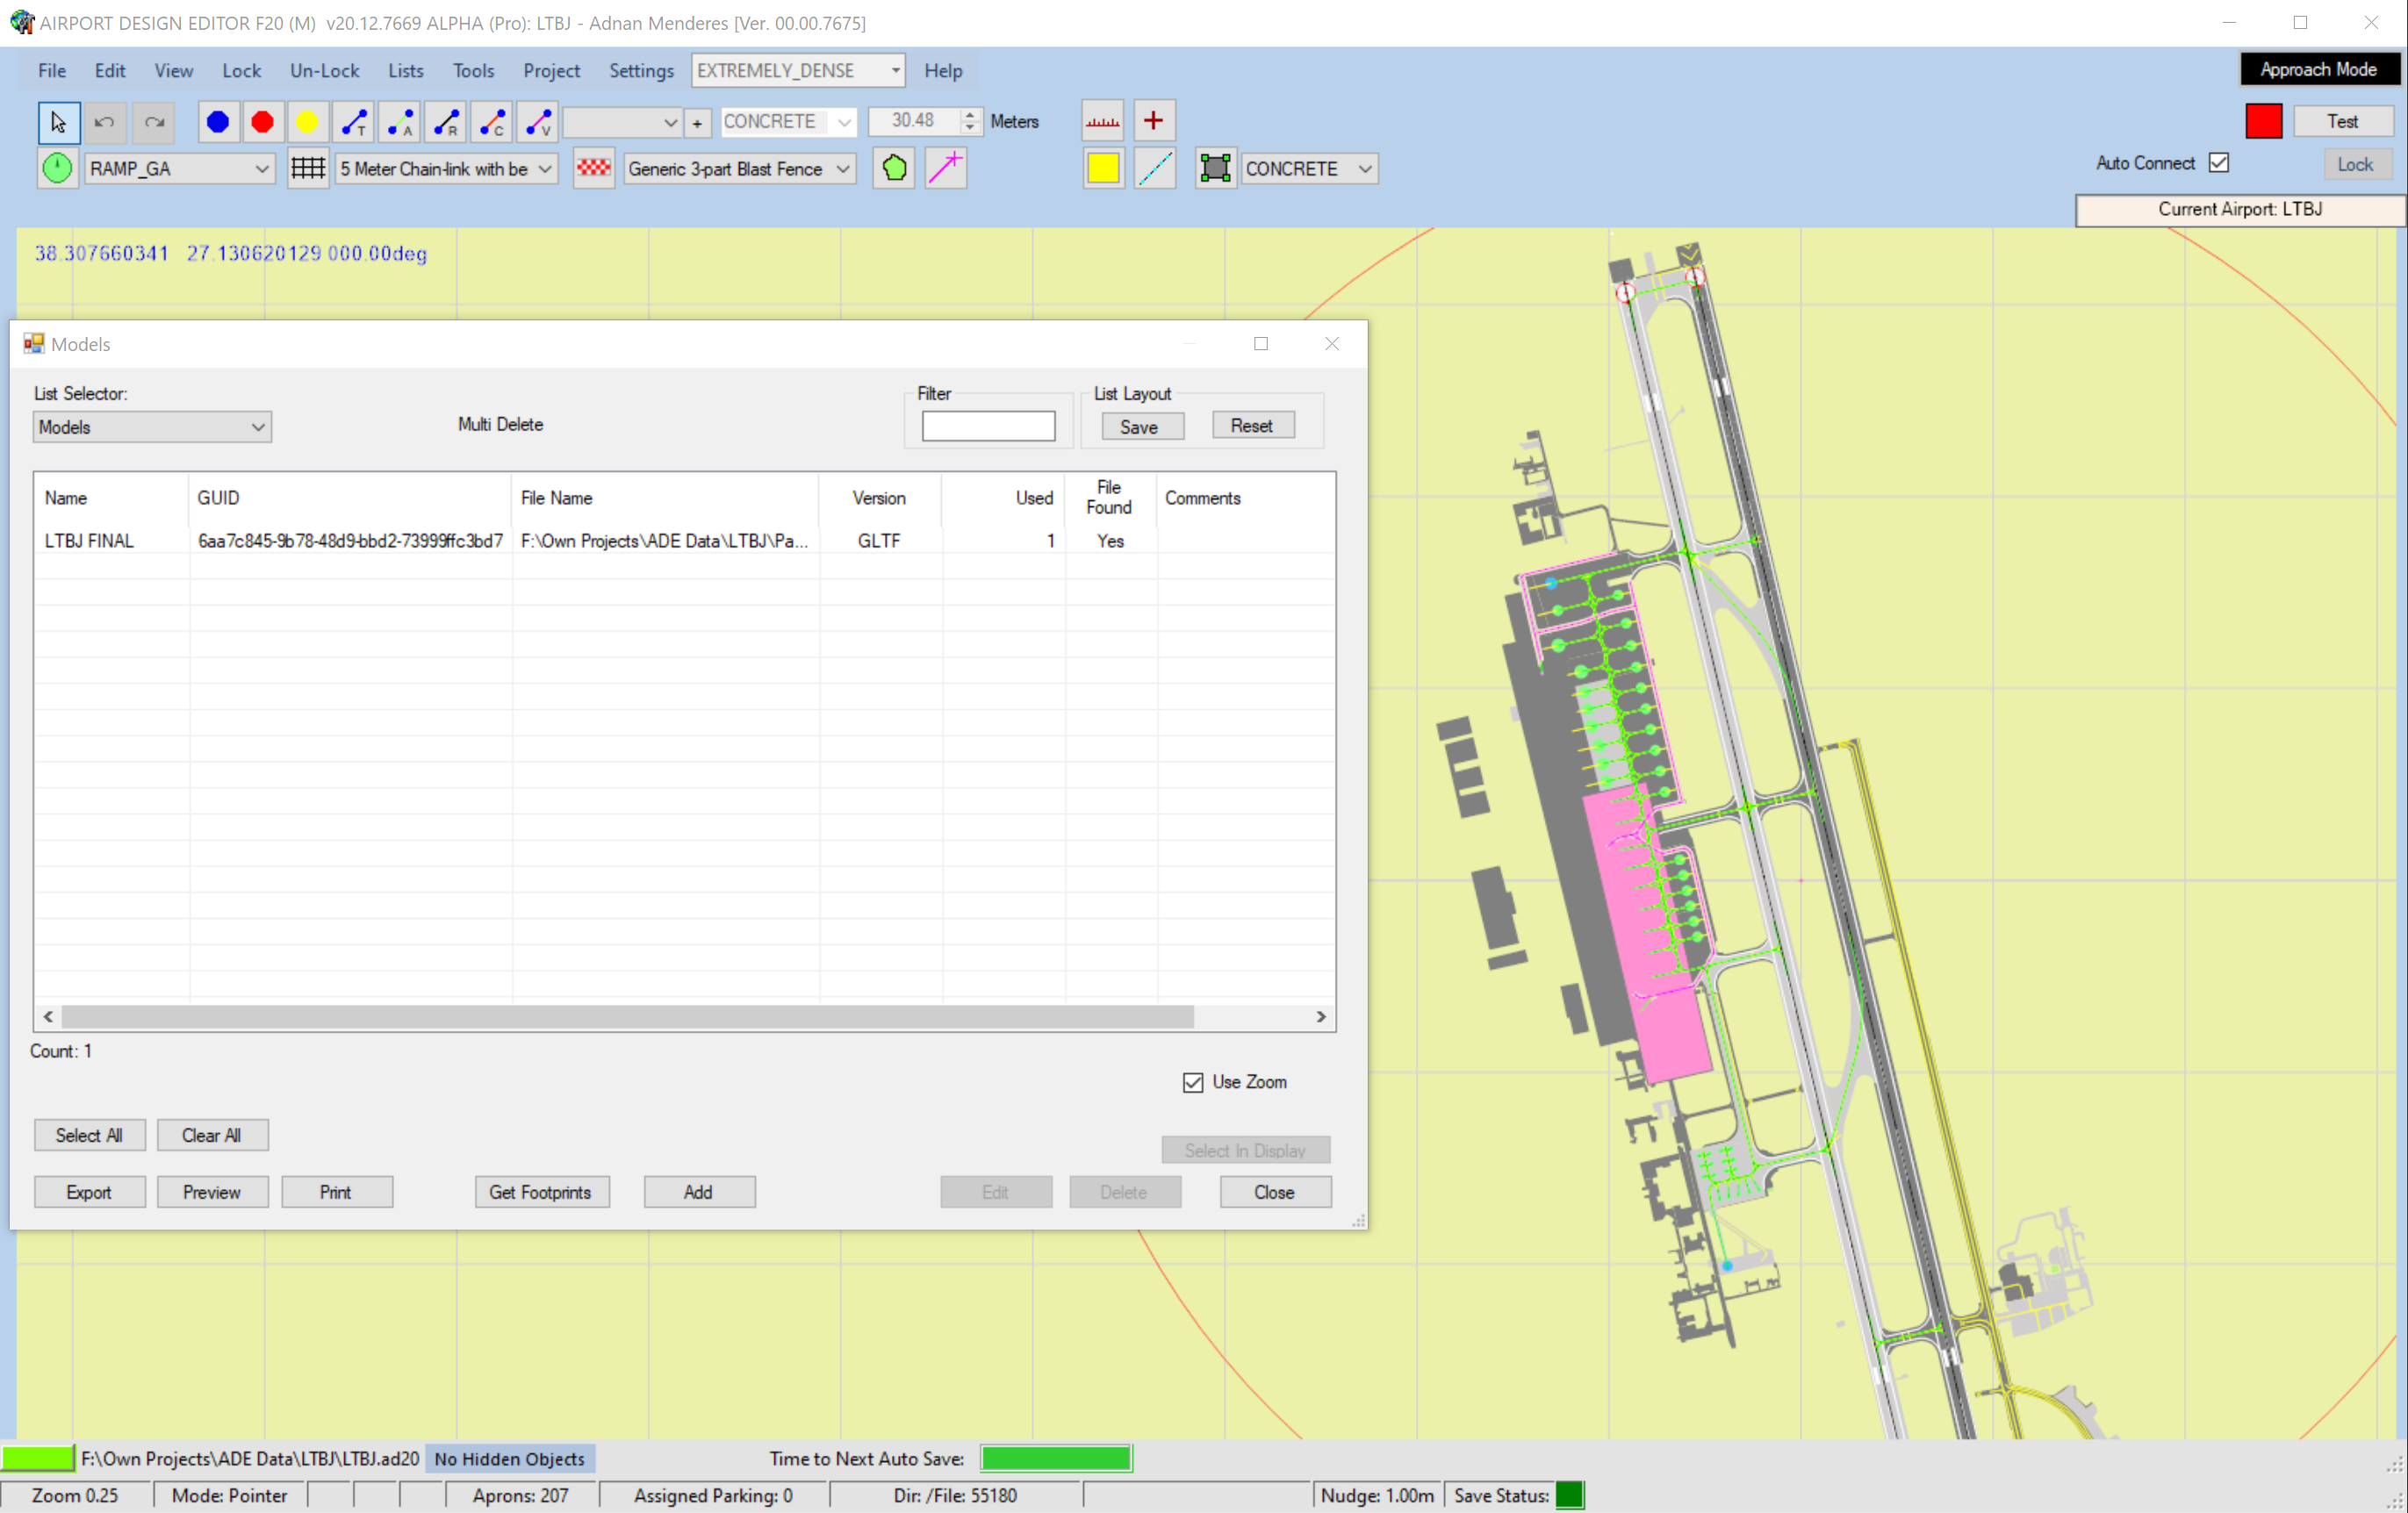Click the Undo arrow icon

[x=104, y=122]
